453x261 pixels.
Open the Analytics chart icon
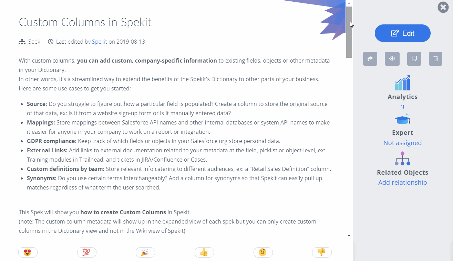coord(402,83)
